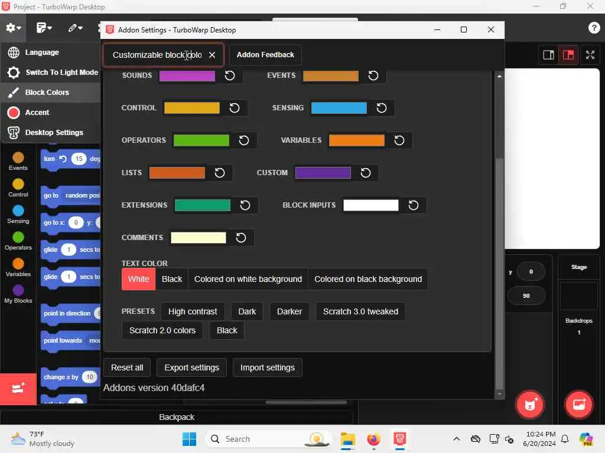Pick the Operators green color swatch
The width and height of the screenshot is (605, 453).
coord(201,140)
